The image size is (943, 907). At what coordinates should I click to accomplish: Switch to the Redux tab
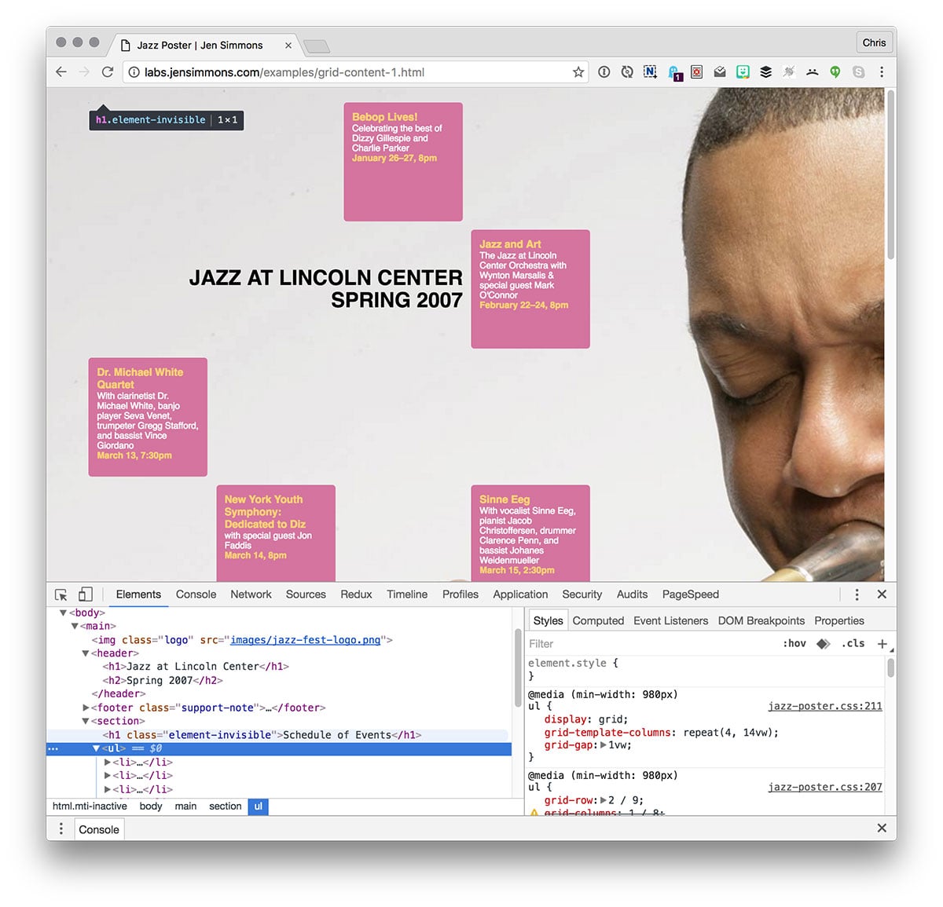(356, 594)
